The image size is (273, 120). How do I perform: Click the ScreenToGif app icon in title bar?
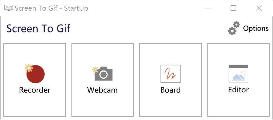tap(9, 8)
